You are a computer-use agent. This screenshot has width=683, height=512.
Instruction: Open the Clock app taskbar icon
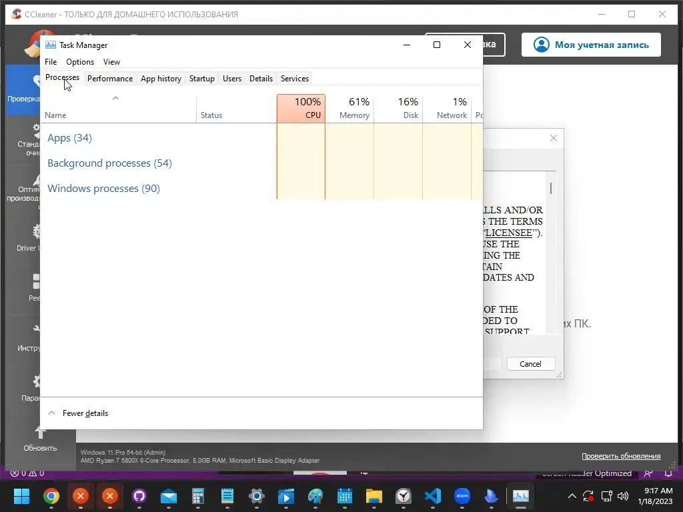(404, 496)
